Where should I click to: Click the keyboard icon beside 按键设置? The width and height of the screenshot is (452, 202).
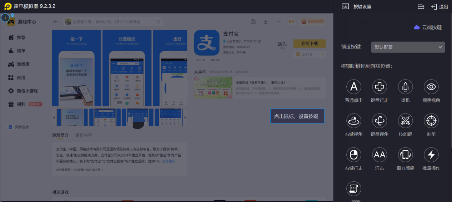(x=345, y=6)
